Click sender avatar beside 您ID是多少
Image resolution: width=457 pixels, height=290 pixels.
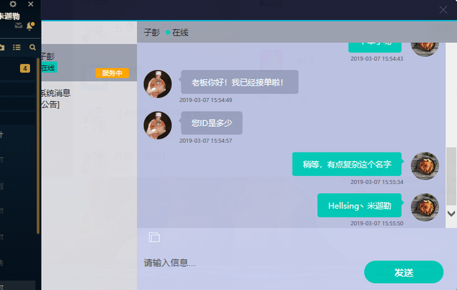click(x=158, y=125)
